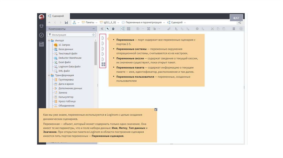
Task: Collapse panel with double-chevron icon
Action: click(x=102, y=29)
